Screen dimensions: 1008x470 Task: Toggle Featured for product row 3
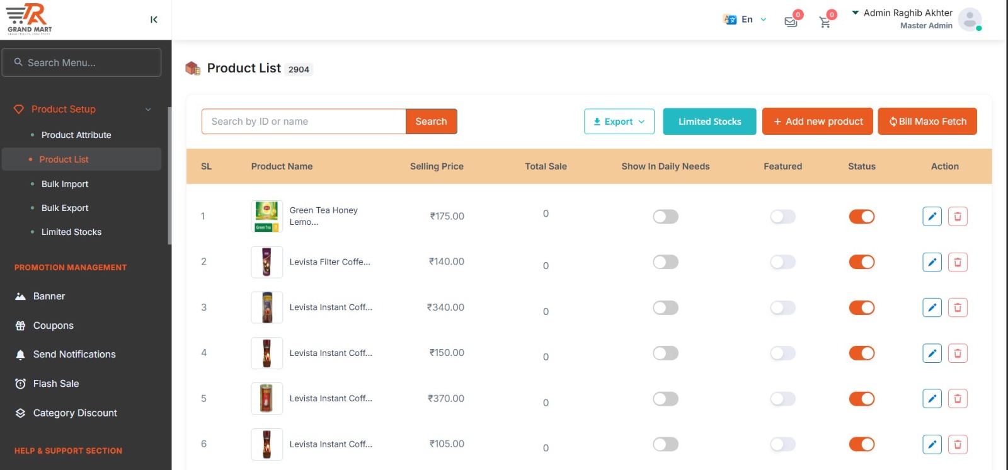pyautogui.click(x=782, y=308)
